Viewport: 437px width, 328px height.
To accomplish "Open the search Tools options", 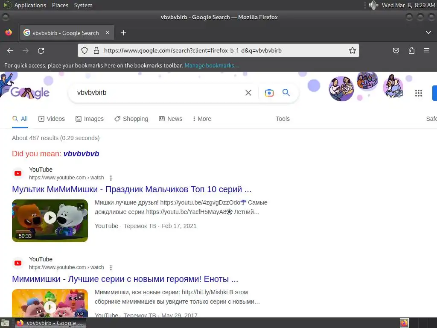I will 283,119.
